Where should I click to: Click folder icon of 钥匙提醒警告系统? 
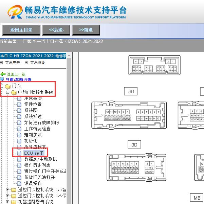(14, 202)
